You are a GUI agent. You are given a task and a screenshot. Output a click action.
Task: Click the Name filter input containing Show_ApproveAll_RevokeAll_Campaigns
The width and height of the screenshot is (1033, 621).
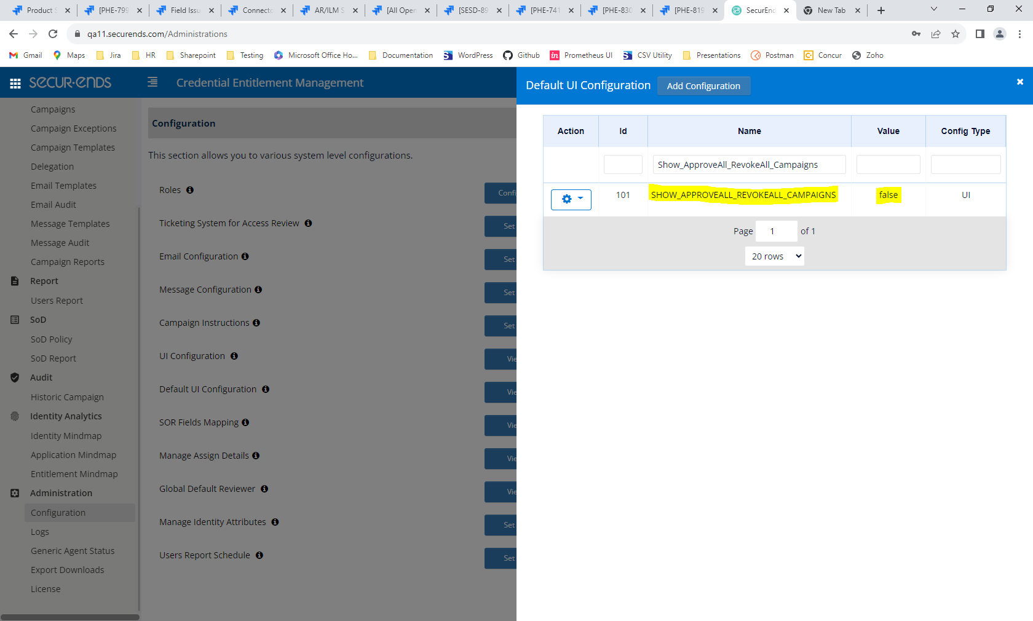(749, 164)
